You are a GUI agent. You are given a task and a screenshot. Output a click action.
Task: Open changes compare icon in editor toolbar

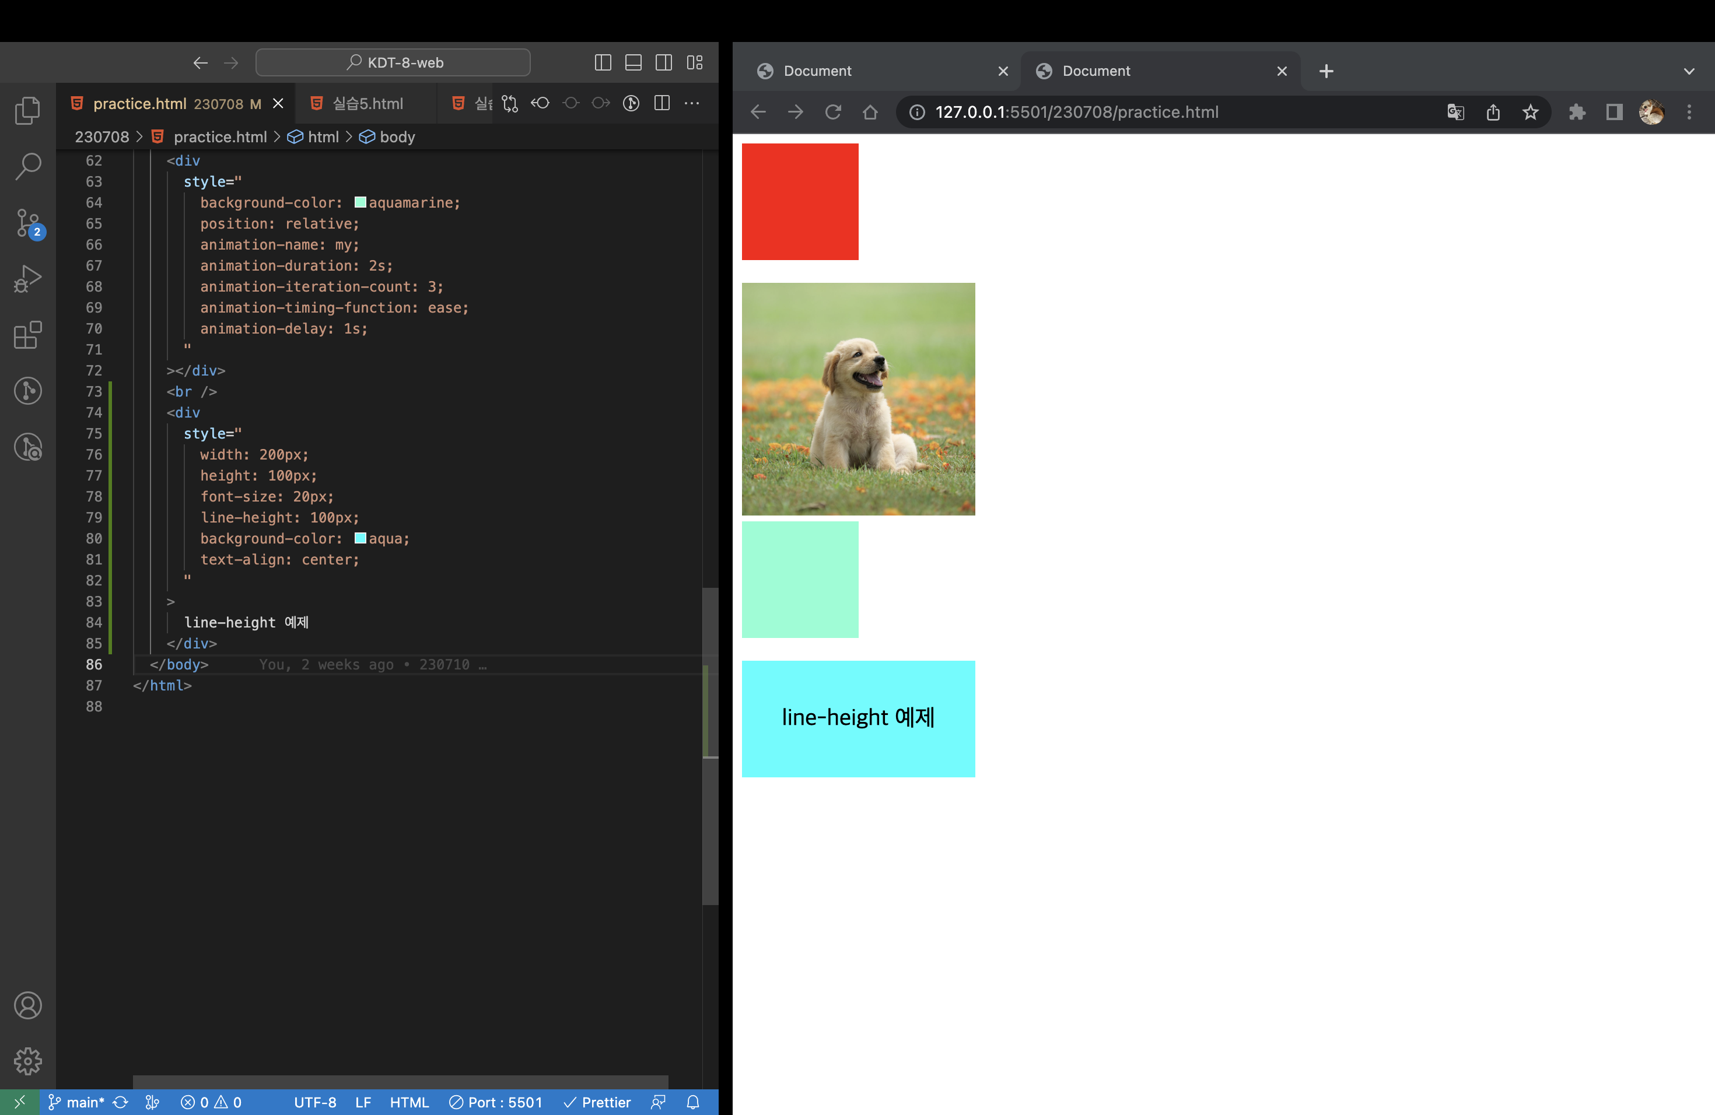pyautogui.click(x=510, y=104)
